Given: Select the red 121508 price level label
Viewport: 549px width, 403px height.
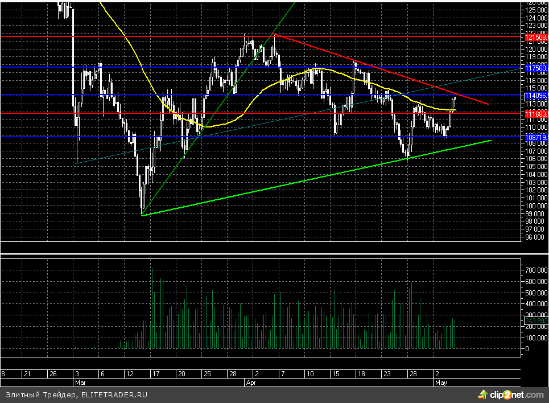Looking at the screenshot, I should click(536, 37).
